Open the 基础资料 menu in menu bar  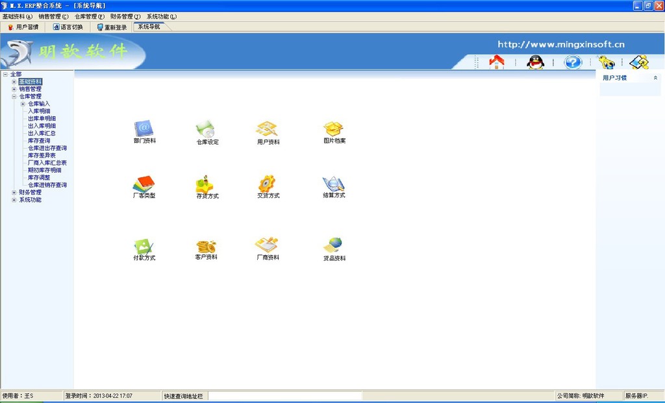click(18, 16)
